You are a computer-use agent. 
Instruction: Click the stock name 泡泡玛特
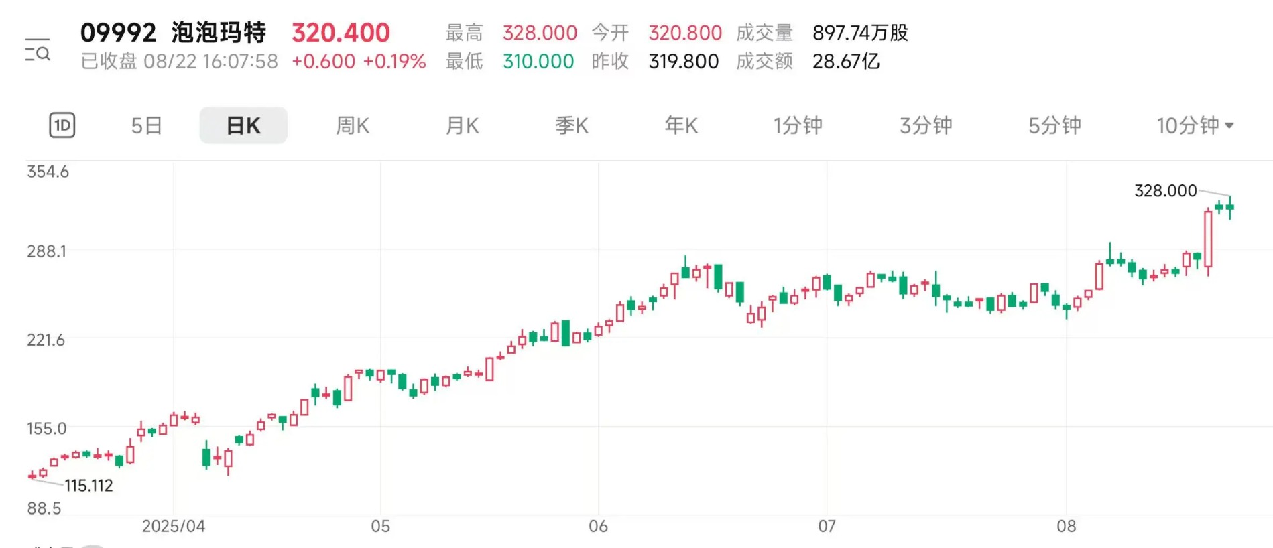219,32
